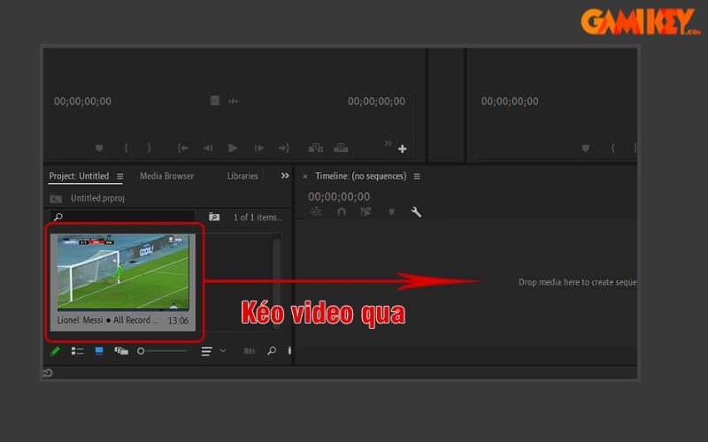The width and height of the screenshot is (708, 442).
Task: Switch to the Libraries tab
Action: pyautogui.click(x=242, y=176)
